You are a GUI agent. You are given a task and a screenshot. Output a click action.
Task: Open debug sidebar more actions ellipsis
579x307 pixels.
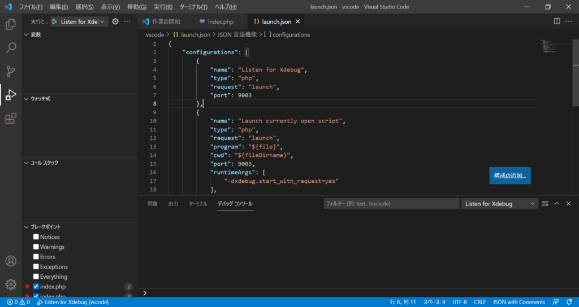pyautogui.click(x=127, y=21)
